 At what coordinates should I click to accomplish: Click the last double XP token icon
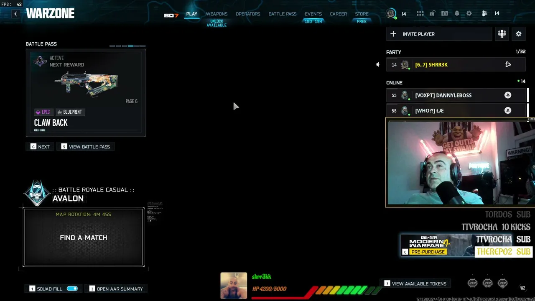pos(503,283)
